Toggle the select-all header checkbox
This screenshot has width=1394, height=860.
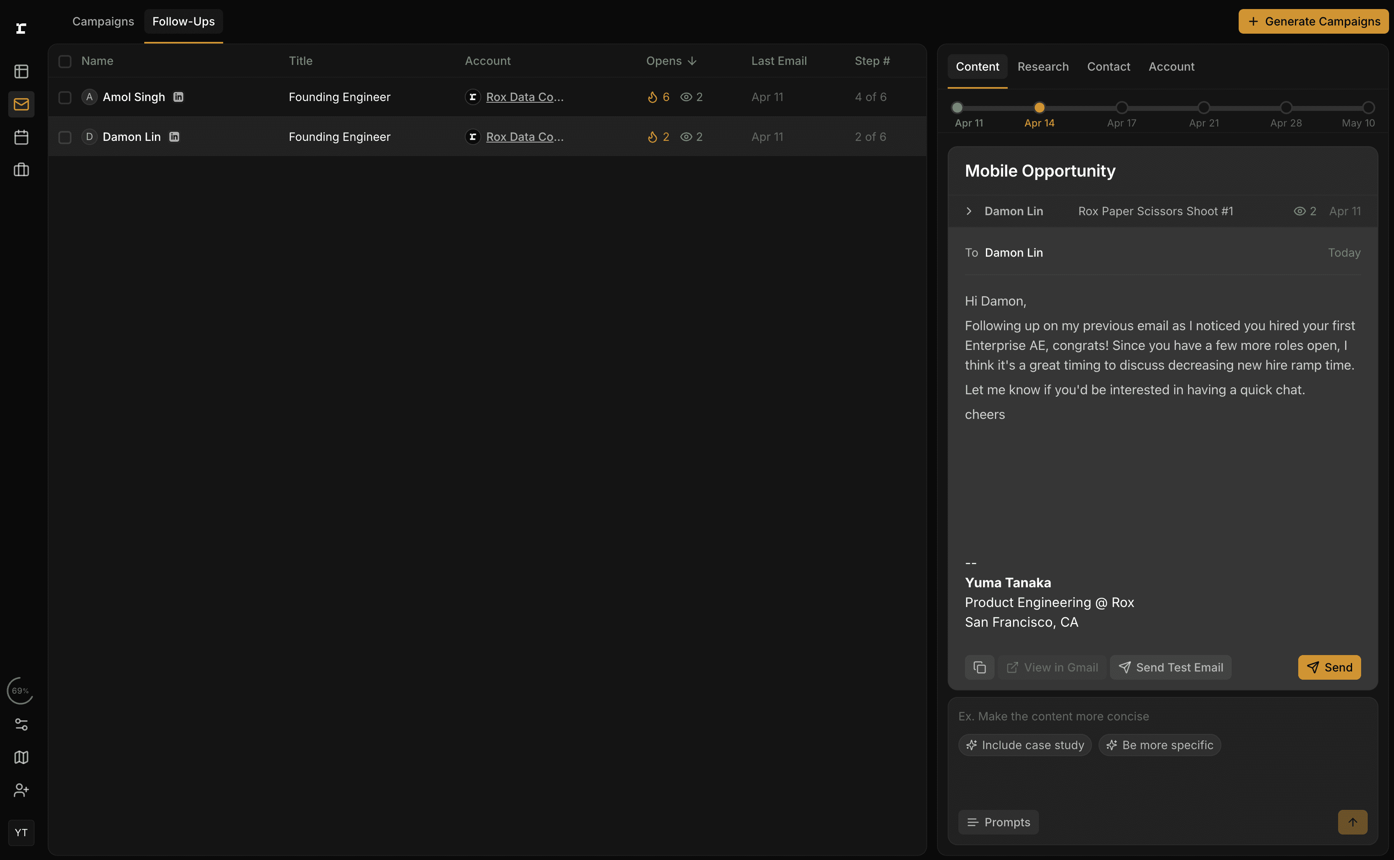point(65,61)
